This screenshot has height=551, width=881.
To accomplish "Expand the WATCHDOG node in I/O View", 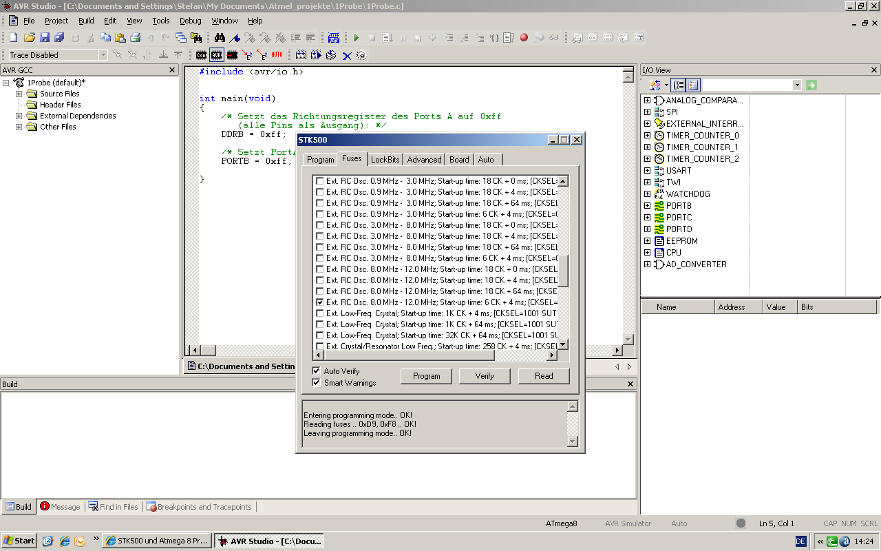I will point(647,194).
